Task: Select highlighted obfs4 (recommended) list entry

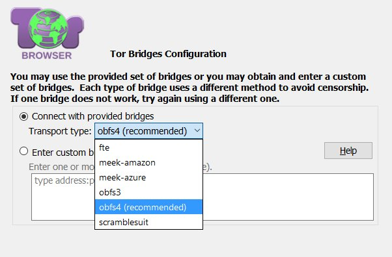Action: (148, 207)
